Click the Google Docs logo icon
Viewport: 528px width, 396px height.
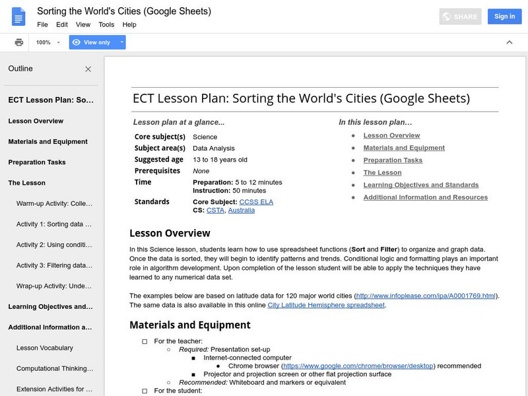[18, 17]
